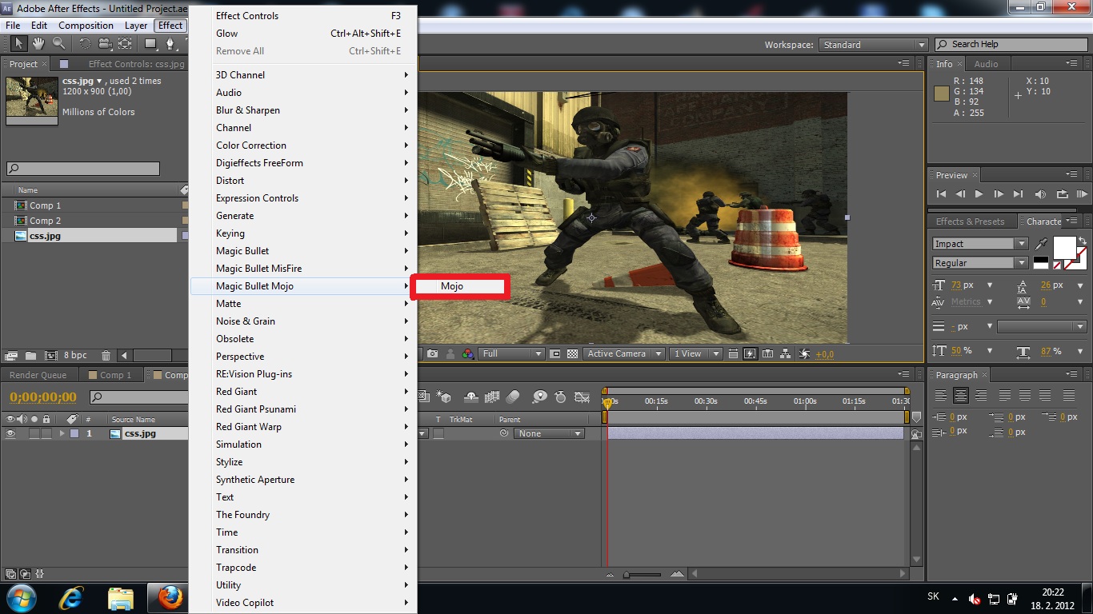Click the trash delete icon in Project panel

point(106,355)
